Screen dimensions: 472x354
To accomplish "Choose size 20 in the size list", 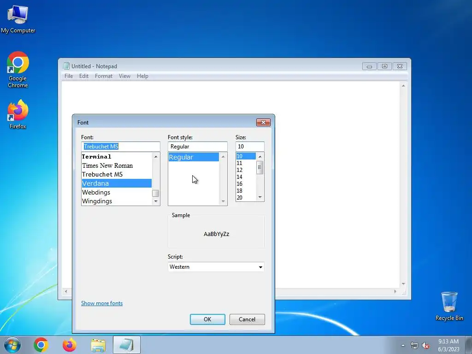I will [x=246, y=198].
